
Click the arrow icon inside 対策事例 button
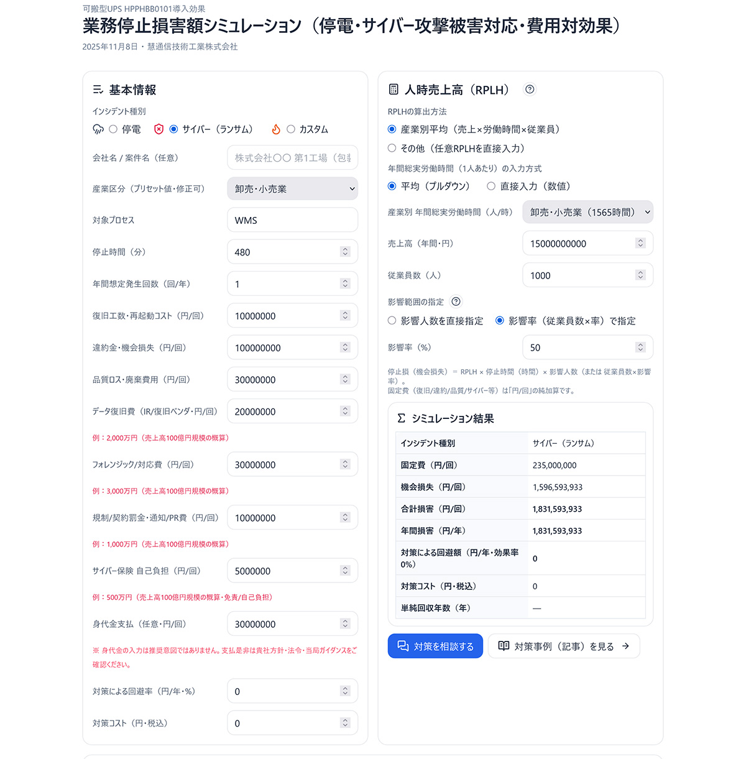tap(626, 646)
